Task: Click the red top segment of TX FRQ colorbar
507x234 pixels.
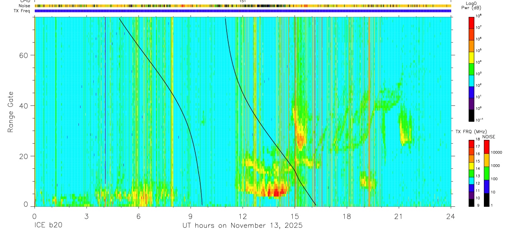Action: click(471, 144)
